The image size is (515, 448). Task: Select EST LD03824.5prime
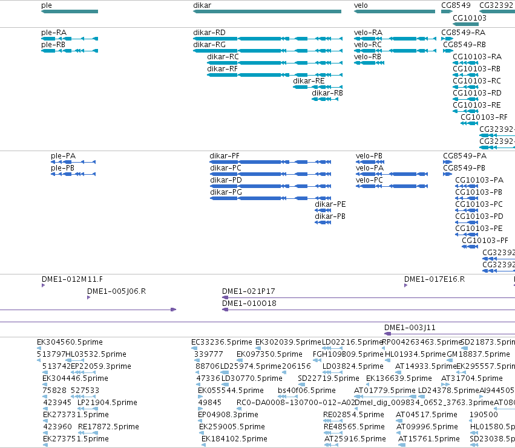pyautogui.click(x=332, y=372)
